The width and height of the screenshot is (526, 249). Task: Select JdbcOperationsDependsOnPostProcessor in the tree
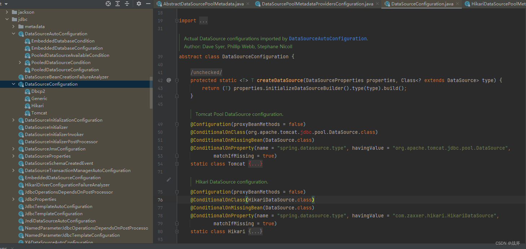tap(69, 192)
